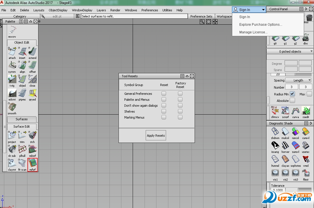This screenshot has width=314, height=208.
Task: Enable random color diagnostic shading (rancol)
Action: pos(295,132)
